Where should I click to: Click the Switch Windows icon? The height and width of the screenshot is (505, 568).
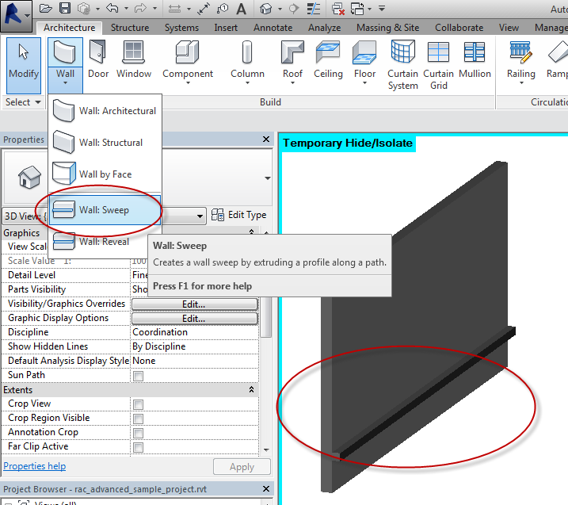[x=357, y=9]
